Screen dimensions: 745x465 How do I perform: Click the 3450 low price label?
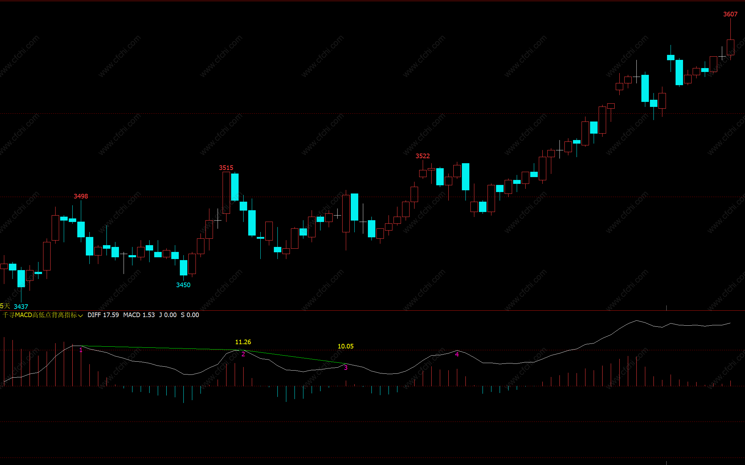point(183,285)
